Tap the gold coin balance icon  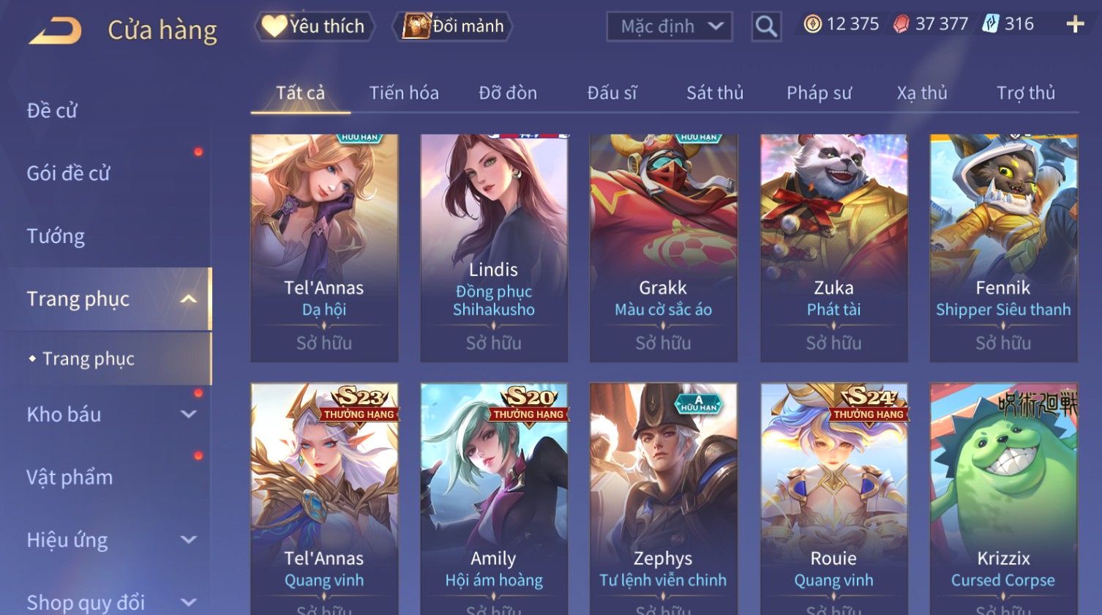812,25
